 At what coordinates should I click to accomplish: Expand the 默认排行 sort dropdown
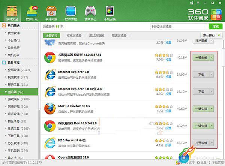click(211, 35)
